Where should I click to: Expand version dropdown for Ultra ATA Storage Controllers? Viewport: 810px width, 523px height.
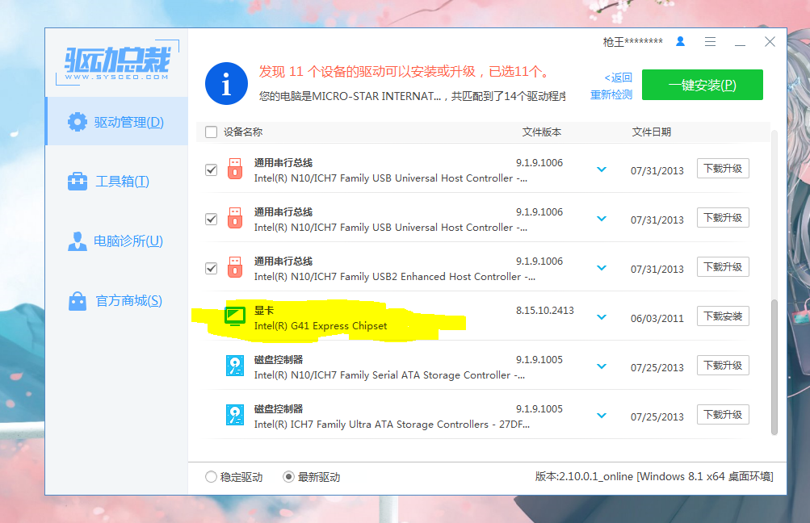coord(602,416)
